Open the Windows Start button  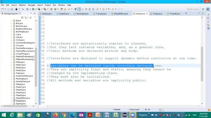tap(4, 115)
